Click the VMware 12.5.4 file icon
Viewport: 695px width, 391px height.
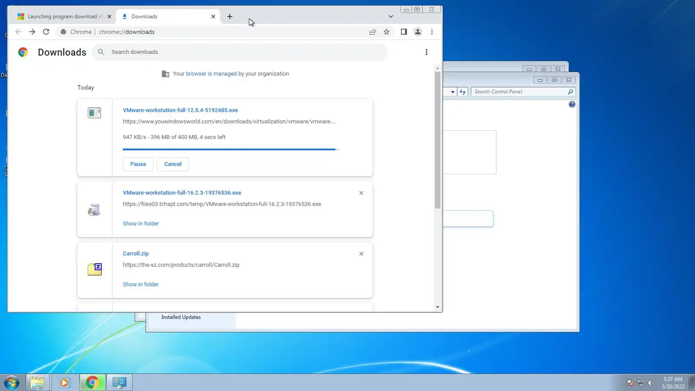pyautogui.click(x=94, y=113)
